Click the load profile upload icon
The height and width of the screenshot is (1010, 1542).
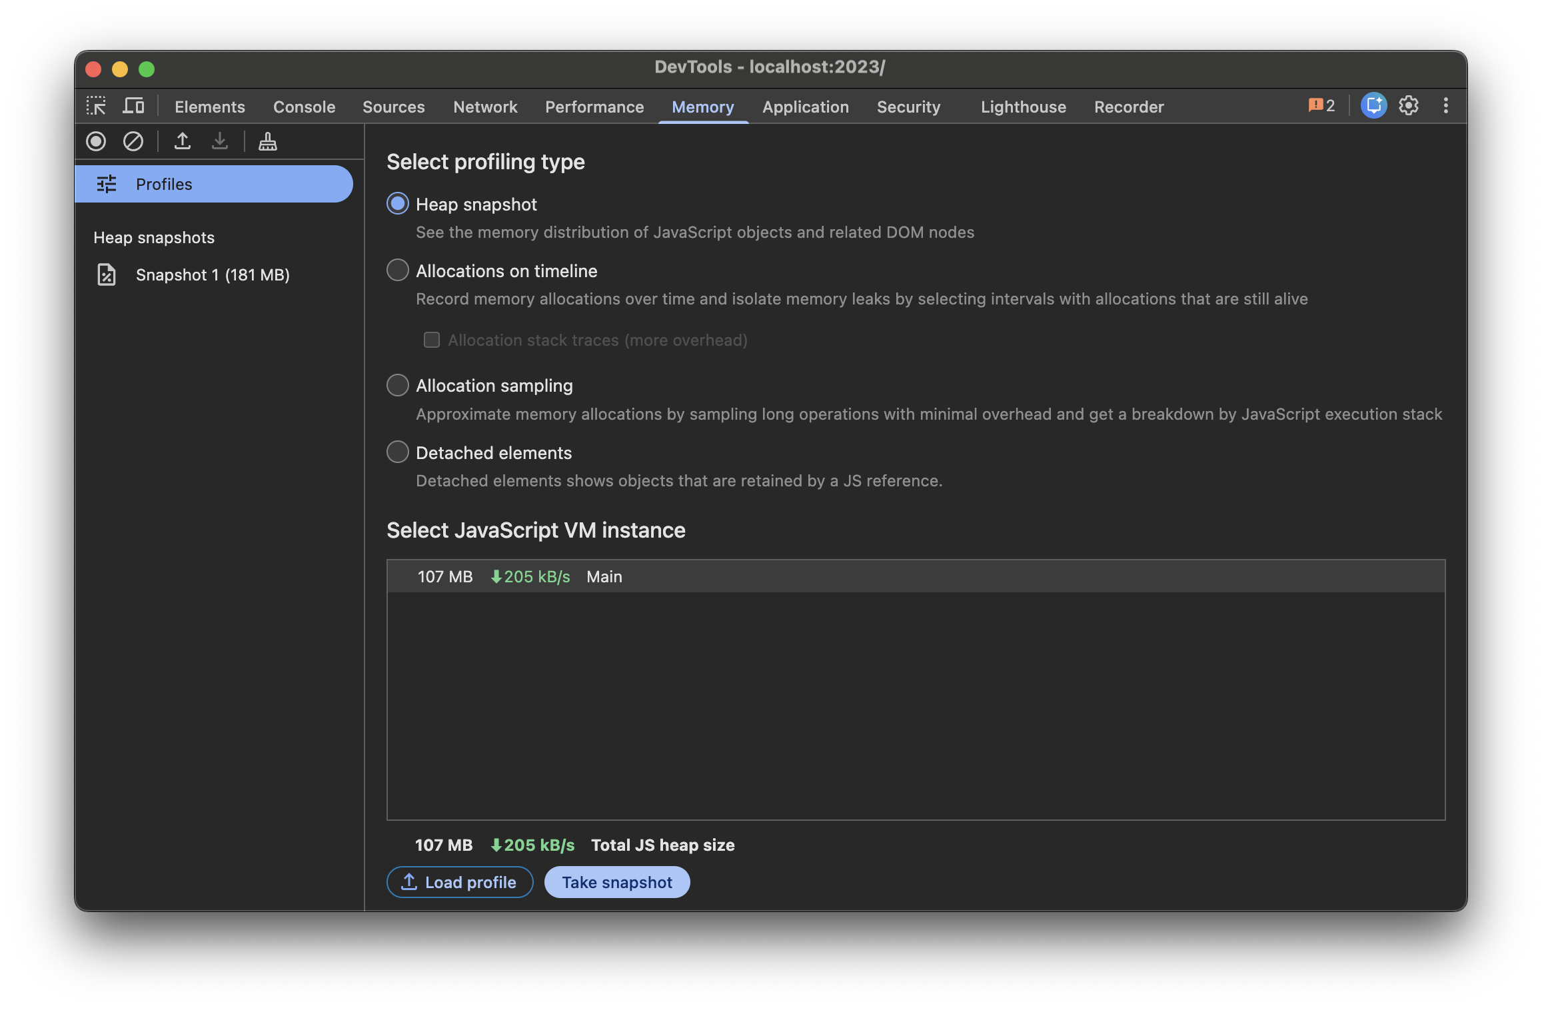(183, 141)
